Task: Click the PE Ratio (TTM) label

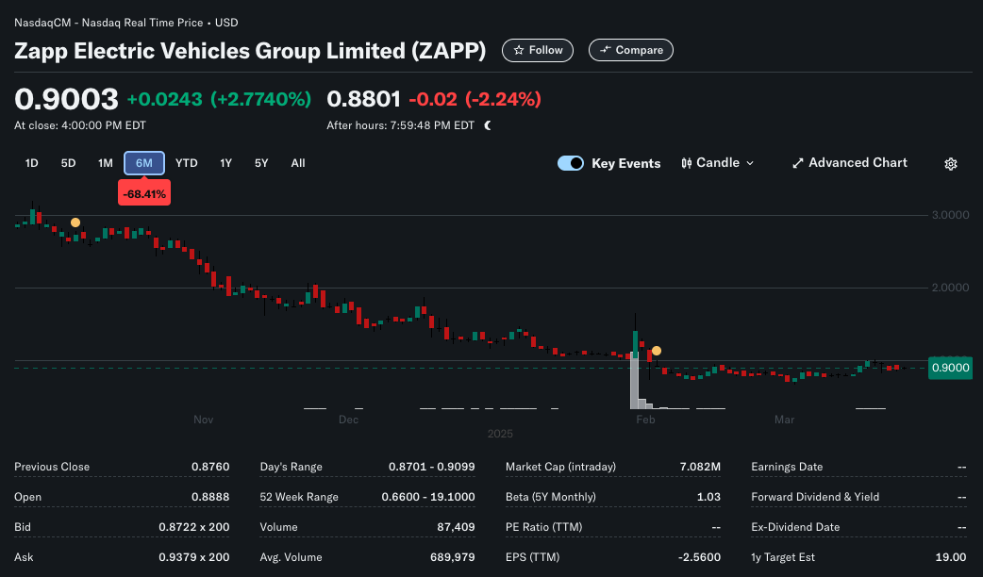Action: (x=543, y=527)
